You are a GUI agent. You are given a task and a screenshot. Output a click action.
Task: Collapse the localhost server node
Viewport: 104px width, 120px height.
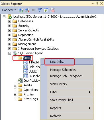point(4,17)
